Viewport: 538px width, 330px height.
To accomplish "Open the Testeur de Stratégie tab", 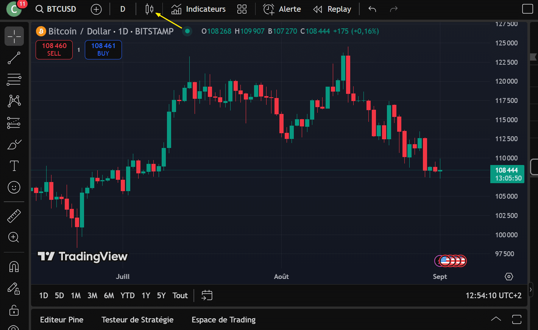I will [x=137, y=320].
